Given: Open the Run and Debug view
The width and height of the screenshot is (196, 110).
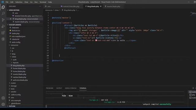Looking at the screenshot, I should tap(3, 26).
